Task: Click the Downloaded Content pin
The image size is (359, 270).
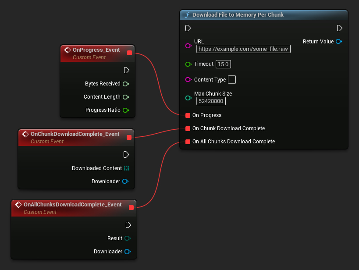Action: [126, 168]
